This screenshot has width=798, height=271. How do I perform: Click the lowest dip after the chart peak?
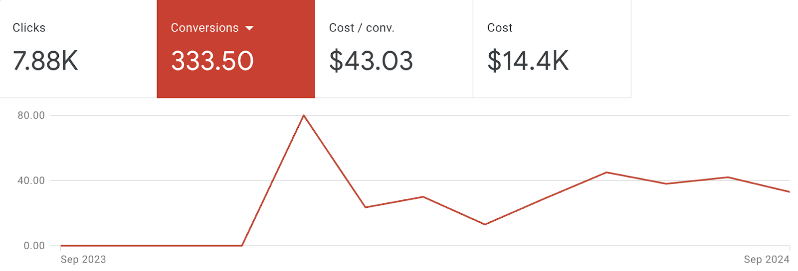(x=485, y=224)
